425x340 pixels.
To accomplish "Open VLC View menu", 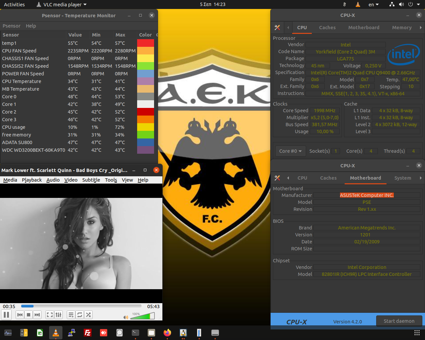I will point(127,180).
